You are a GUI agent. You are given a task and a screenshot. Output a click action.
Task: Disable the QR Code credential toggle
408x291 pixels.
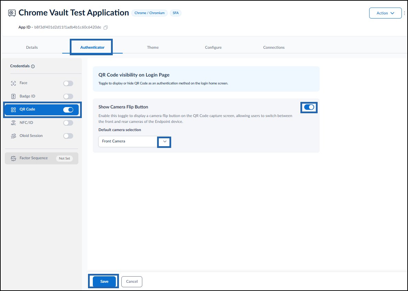[x=68, y=110]
